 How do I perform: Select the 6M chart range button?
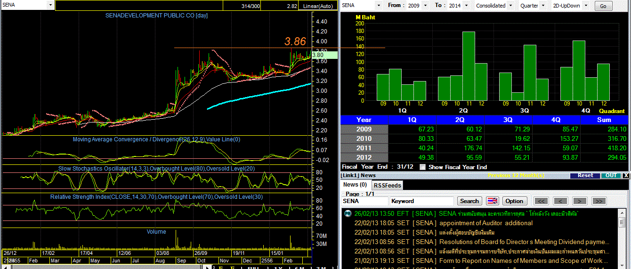[299, 267]
